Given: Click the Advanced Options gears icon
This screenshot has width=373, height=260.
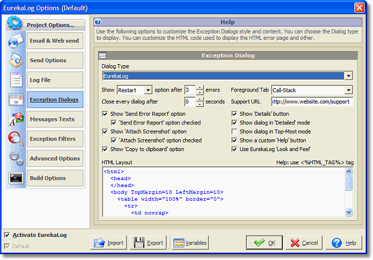Looking at the screenshot, I should coord(16,159).
